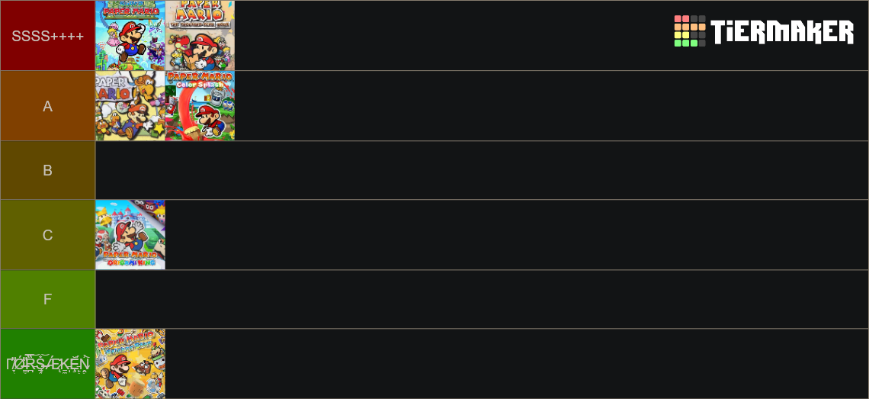Click the Origami King cover in C tier

130,235
